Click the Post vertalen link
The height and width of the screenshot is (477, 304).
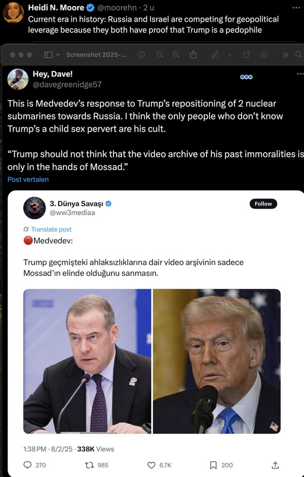[x=28, y=179]
